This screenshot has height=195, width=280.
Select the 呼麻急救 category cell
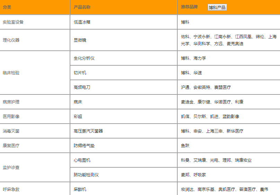pyautogui.click(x=35, y=189)
